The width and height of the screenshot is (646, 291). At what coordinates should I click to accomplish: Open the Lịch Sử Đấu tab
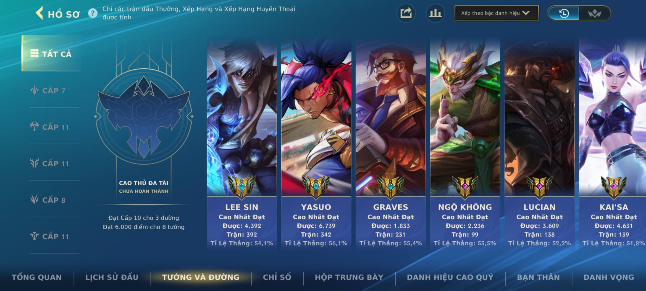click(x=112, y=277)
